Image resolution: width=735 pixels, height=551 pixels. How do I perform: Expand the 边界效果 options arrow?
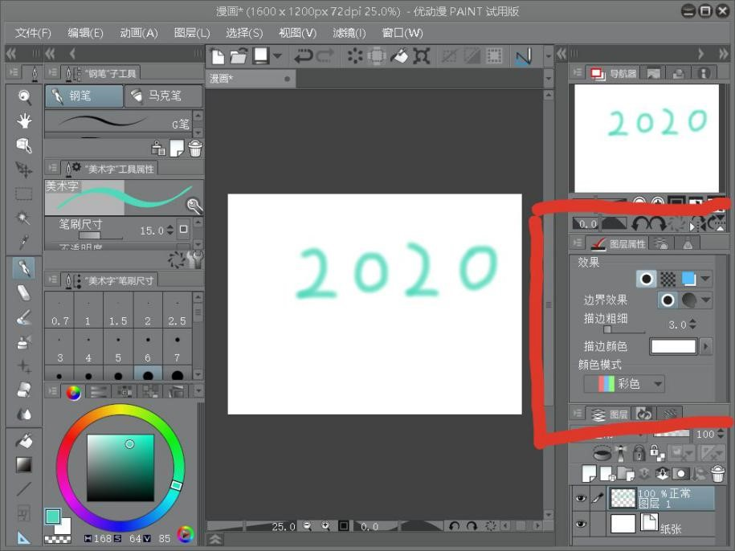(x=706, y=300)
